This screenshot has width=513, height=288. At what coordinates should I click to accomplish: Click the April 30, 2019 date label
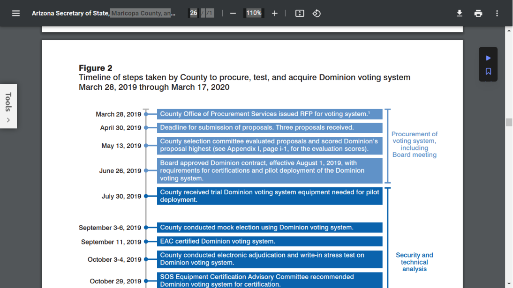[121, 128]
